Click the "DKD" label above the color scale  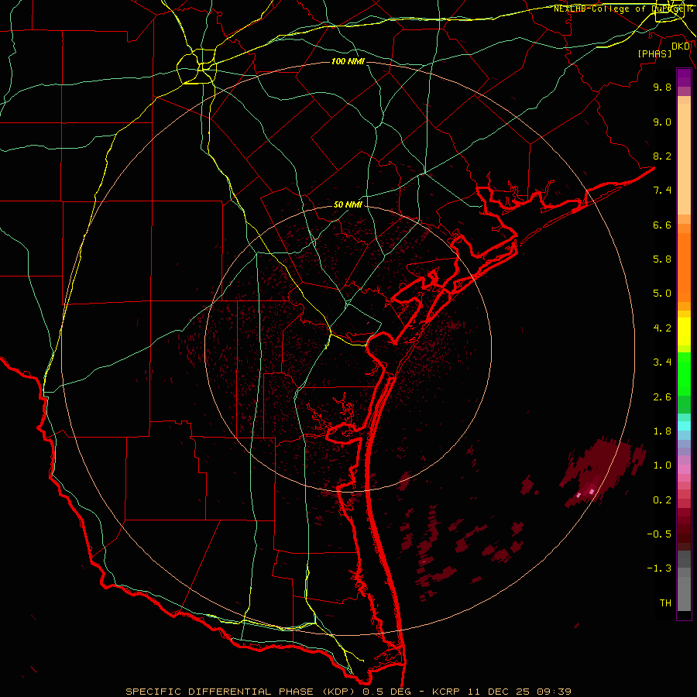[681, 46]
